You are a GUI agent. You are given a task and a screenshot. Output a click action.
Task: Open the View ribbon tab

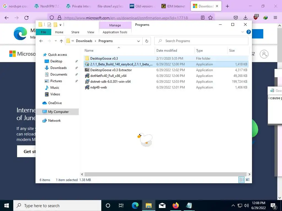(x=91, y=32)
